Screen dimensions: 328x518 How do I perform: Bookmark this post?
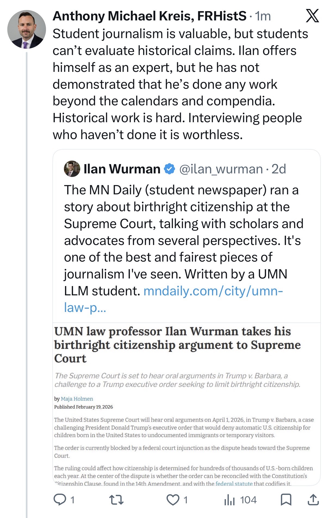pyautogui.click(x=286, y=500)
